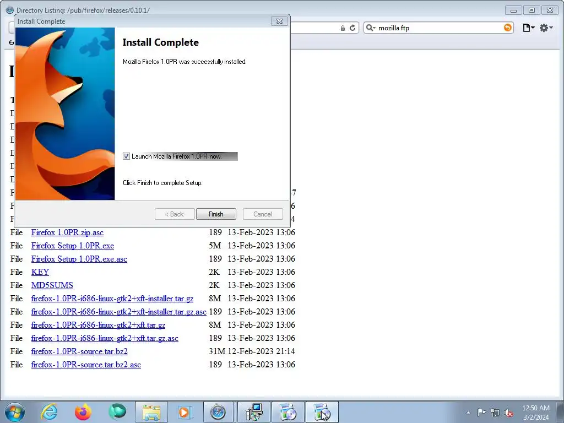This screenshot has width=564, height=423.
Task: Open the search engine magnifier dropdown
Action: pos(371,28)
